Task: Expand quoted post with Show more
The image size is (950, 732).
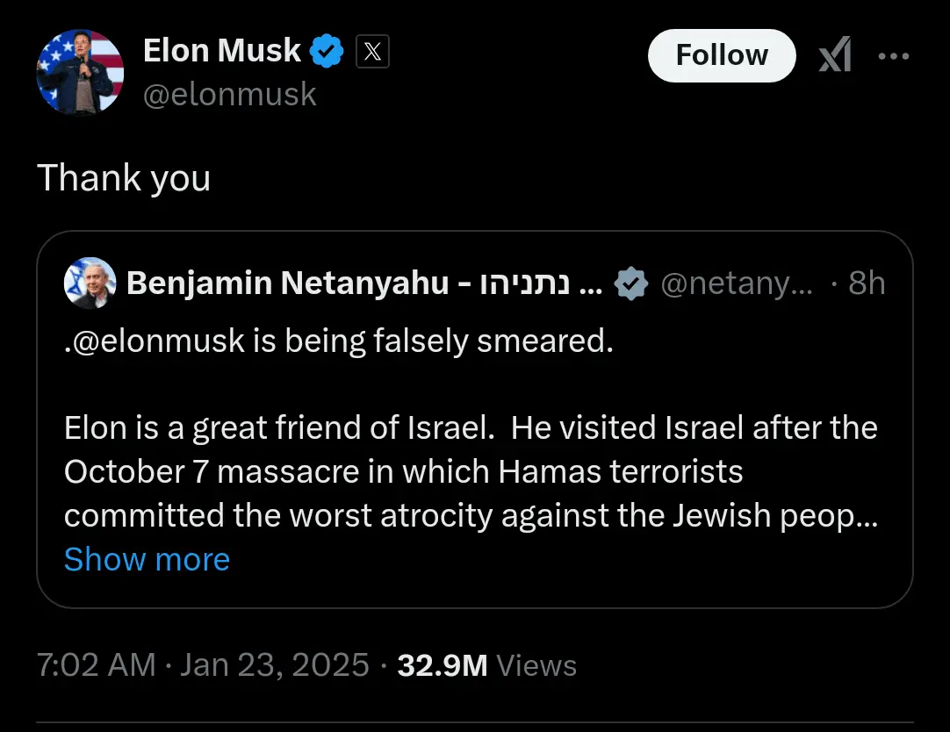Action: (x=147, y=559)
